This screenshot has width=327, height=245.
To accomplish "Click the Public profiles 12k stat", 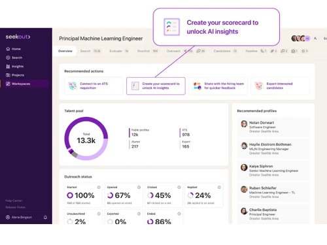I will point(139,133).
